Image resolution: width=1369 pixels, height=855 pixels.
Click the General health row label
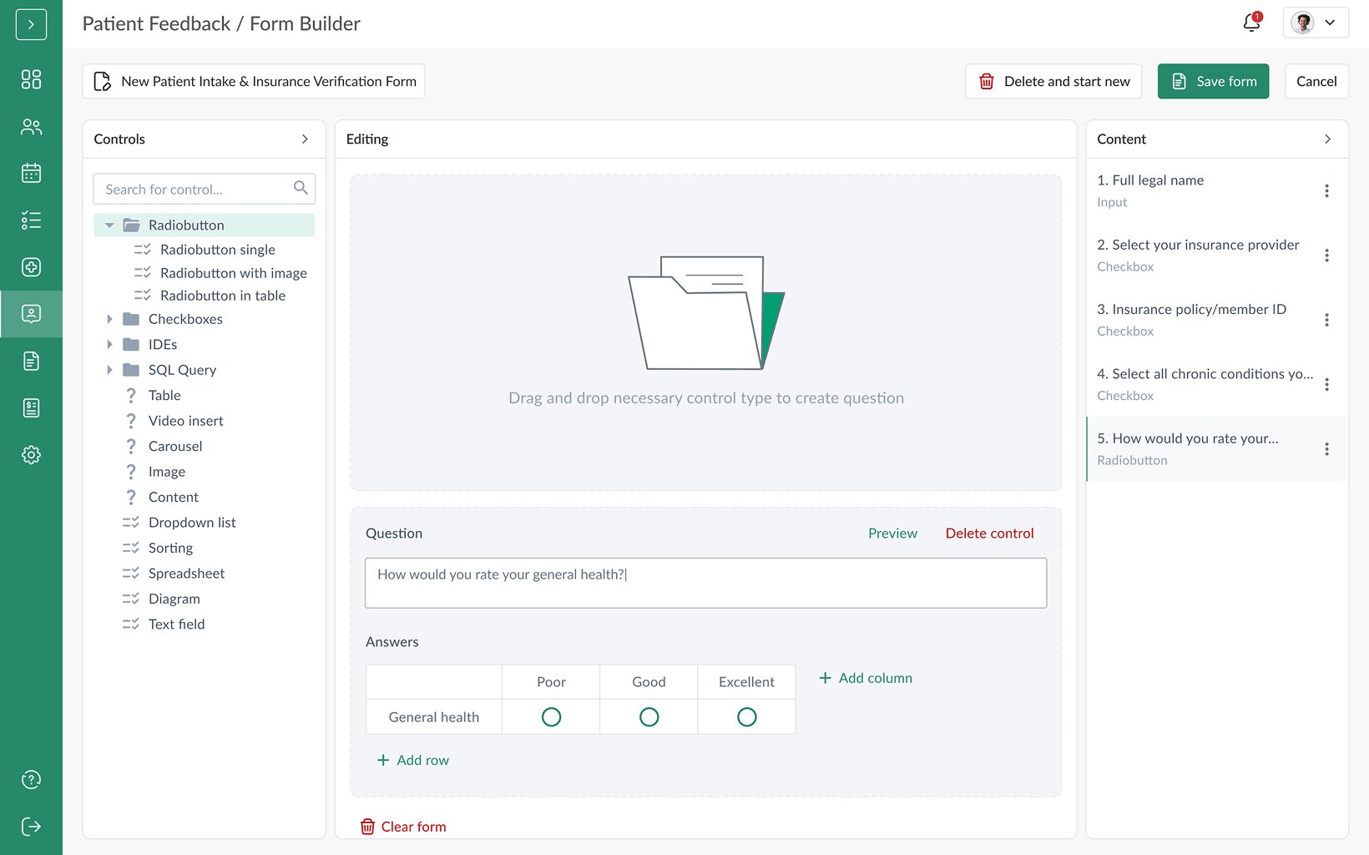click(434, 717)
